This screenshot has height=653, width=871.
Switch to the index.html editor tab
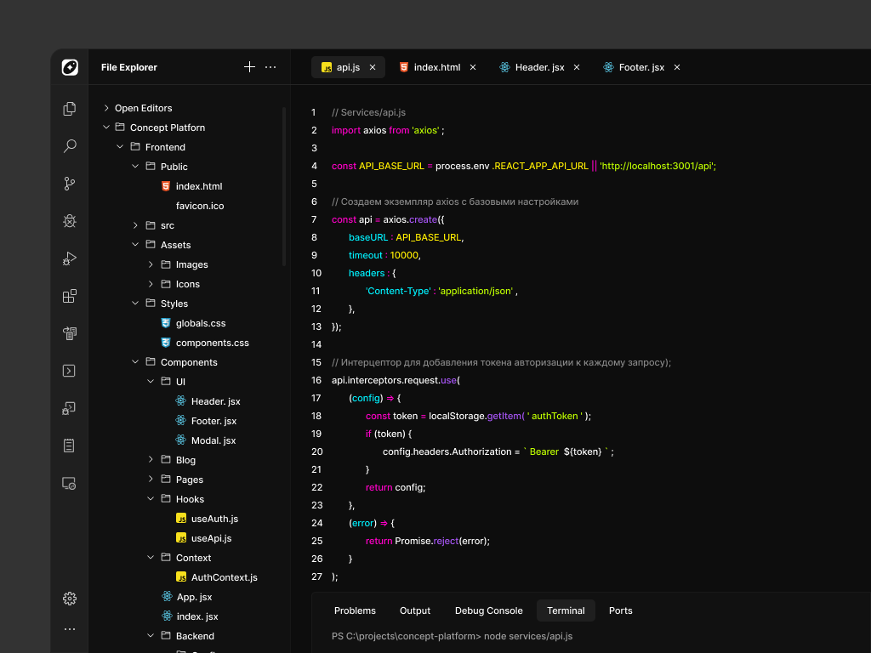click(x=437, y=67)
